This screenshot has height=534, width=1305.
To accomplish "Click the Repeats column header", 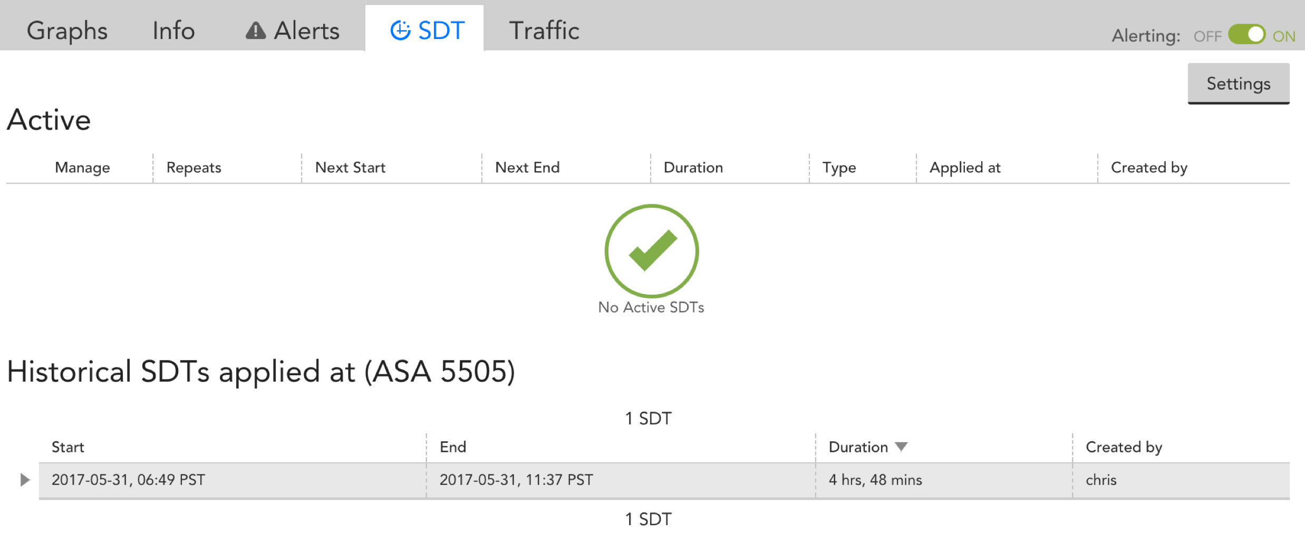I will point(194,168).
